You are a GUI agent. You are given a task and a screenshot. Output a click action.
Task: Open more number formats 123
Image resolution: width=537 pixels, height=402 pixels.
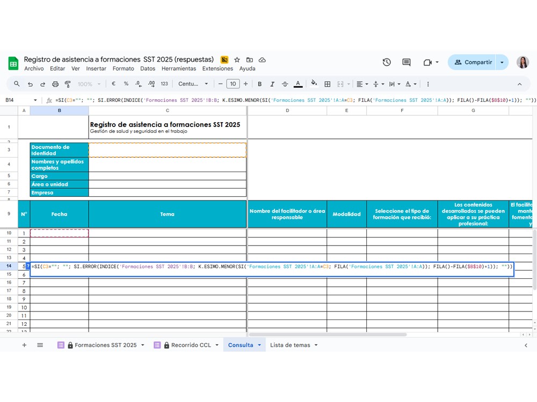[x=164, y=84]
